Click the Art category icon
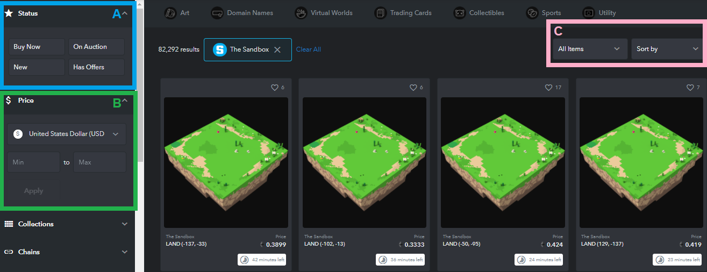Viewport: 707px width, 272px height. (x=170, y=13)
